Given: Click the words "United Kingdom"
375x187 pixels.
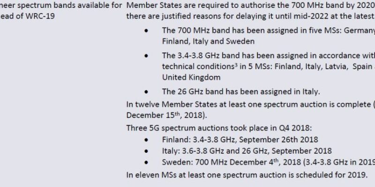Looking at the screenshot, I should pyautogui.click(x=191, y=78).
